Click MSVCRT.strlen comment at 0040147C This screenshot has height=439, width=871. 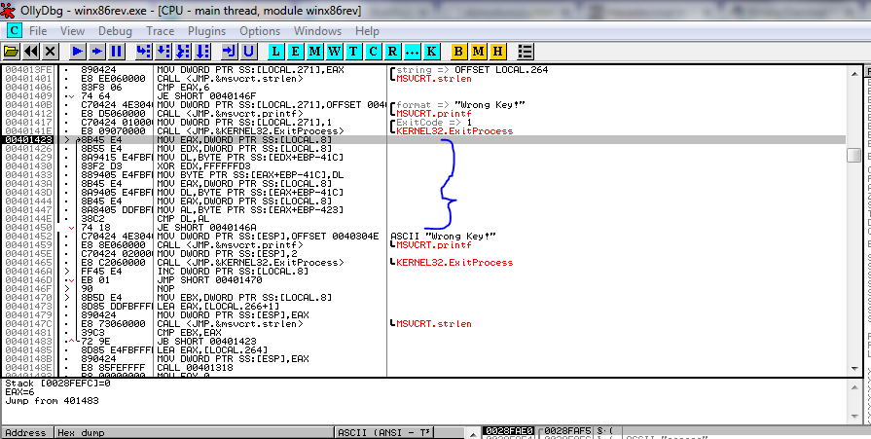(x=434, y=324)
